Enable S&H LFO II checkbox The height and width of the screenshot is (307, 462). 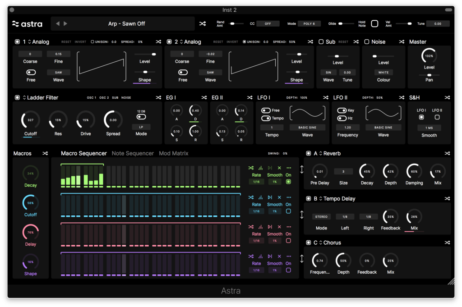pos(437,117)
